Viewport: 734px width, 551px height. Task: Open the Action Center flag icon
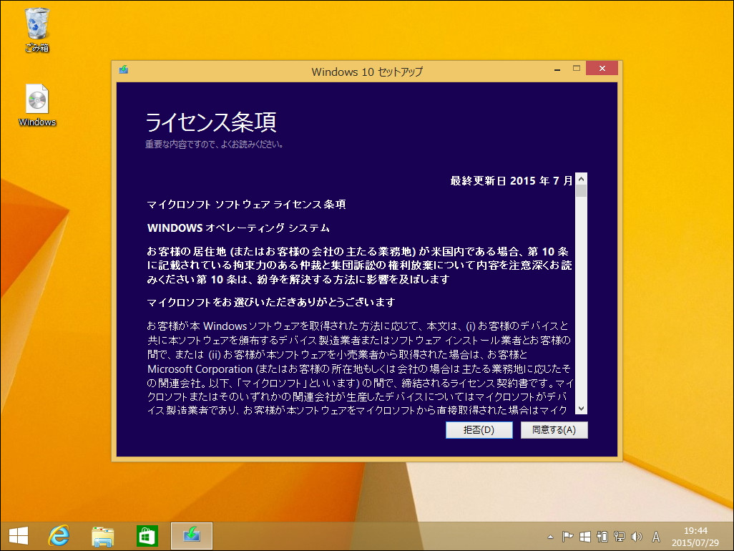567,535
